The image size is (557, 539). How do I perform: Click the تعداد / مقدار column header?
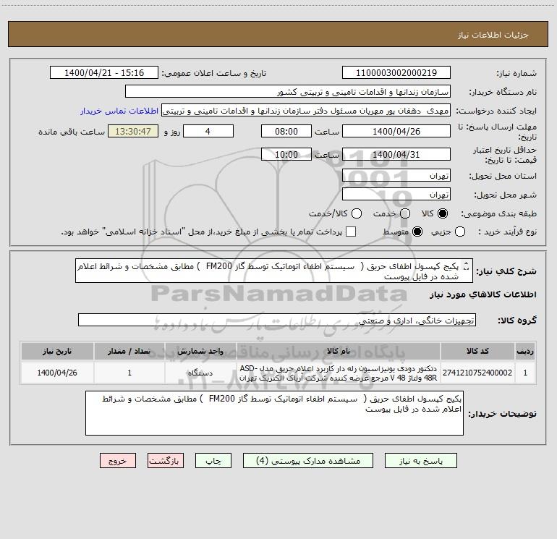pyautogui.click(x=129, y=351)
